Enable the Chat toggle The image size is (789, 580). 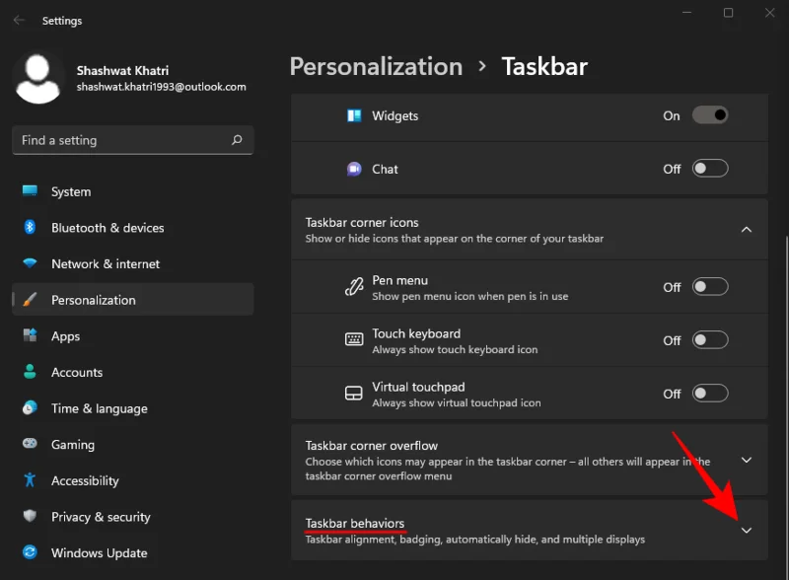(x=709, y=169)
